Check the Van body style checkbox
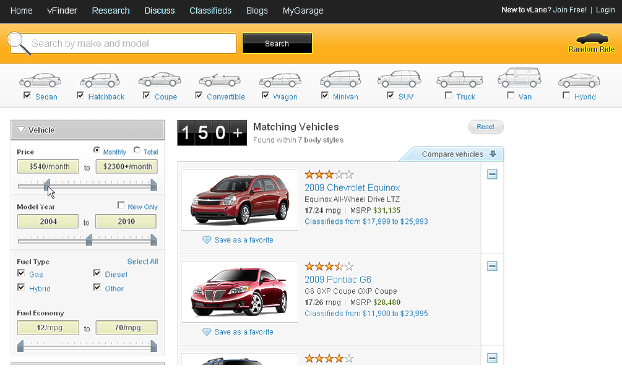The height and width of the screenshot is (368, 622). [x=511, y=96]
